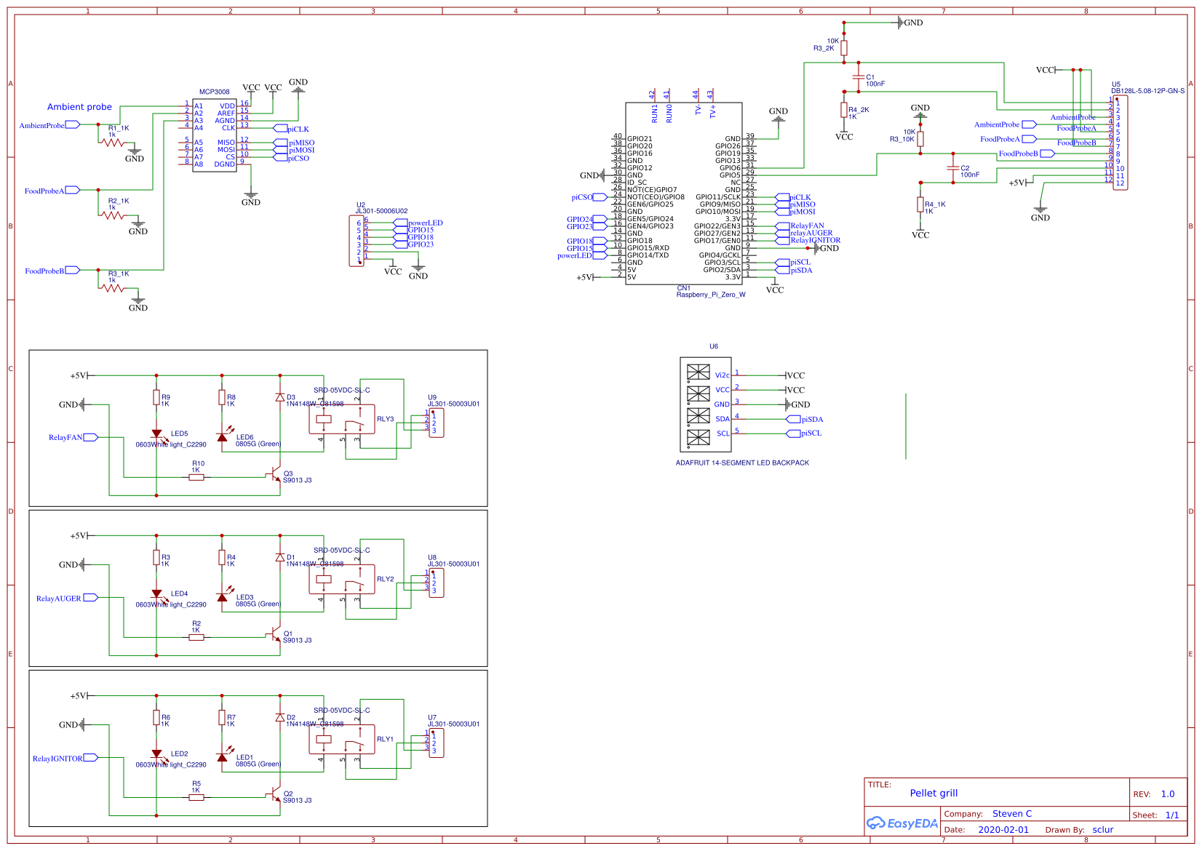The width and height of the screenshot is (1202, 851).
Task: Click LED5 white light symbol
Action: (x=156, y=431)
